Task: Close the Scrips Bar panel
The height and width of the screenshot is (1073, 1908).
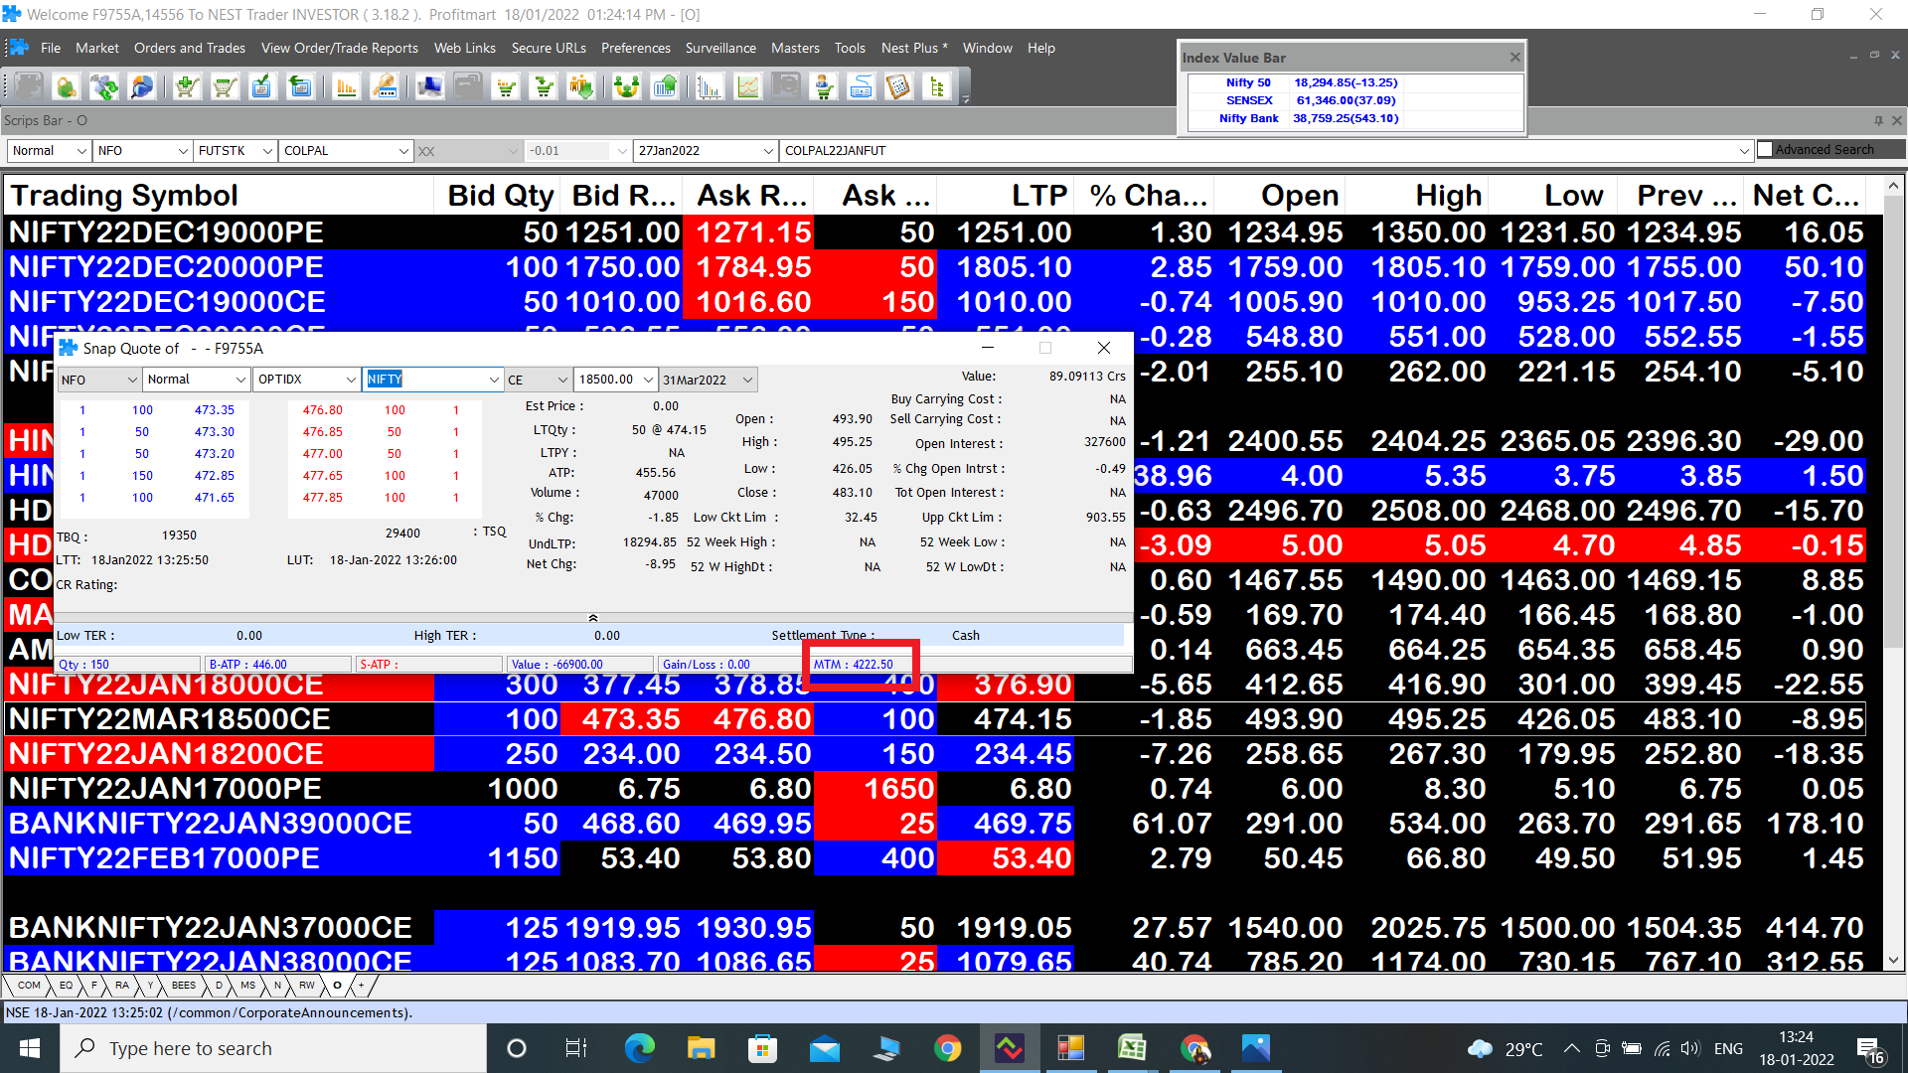Action: click(1896, 120)
